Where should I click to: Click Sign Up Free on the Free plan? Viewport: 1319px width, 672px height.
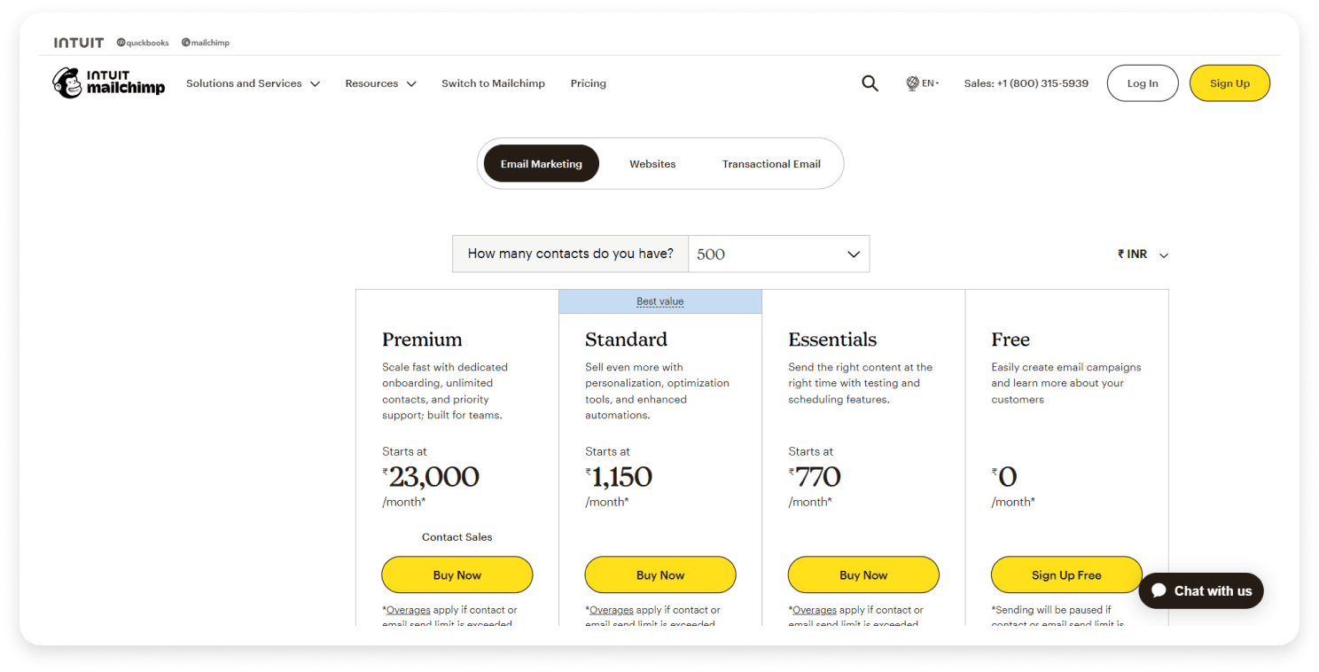[1065, 574]
